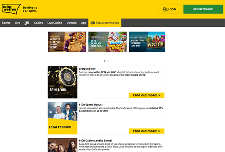225x152 pixels.
Task: Click the interwetten logo
Action: (x=11, y=9)
